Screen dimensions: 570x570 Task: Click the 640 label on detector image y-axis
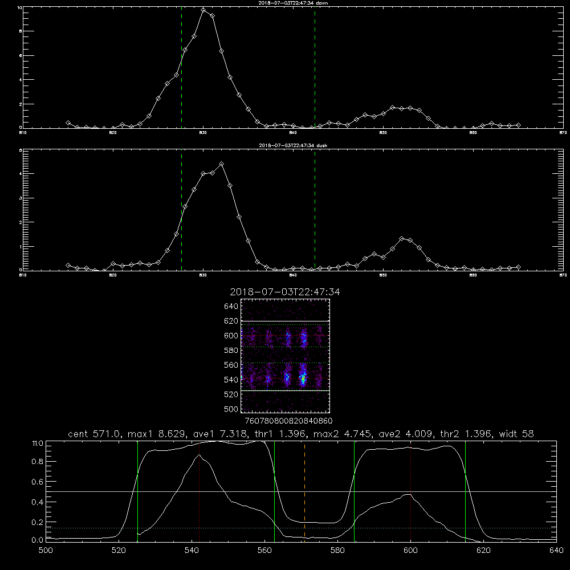pos(231,307)
